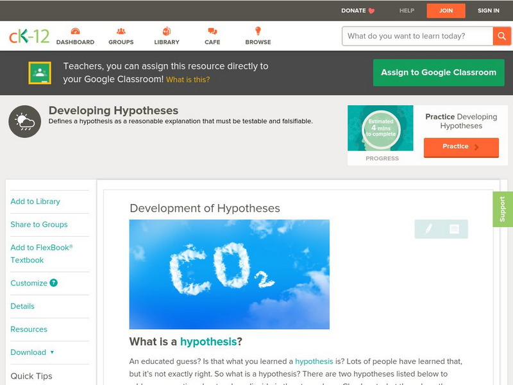
Task: Click the Developing Hypotheses page title
Action: (114, 110)
